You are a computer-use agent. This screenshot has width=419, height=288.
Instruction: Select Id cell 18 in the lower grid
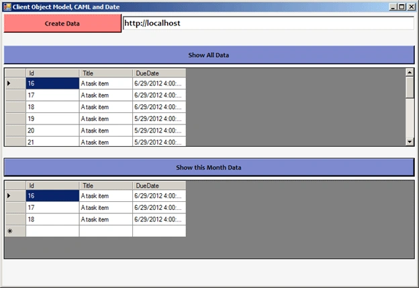pyautogui.click(x=52, y=219)
